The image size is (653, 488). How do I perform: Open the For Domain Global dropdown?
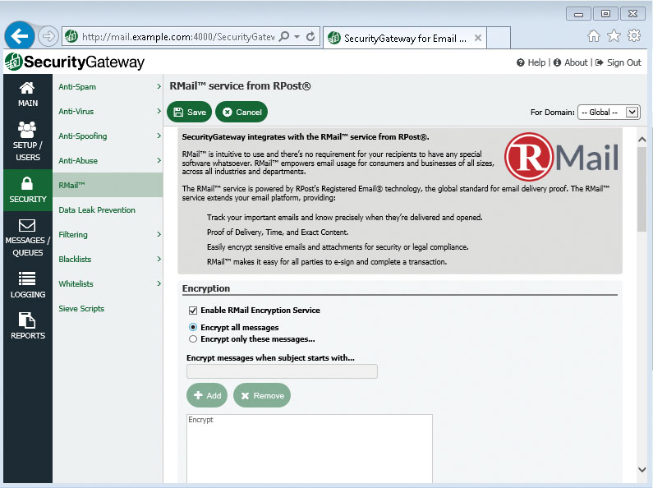(x=609, y=112)
